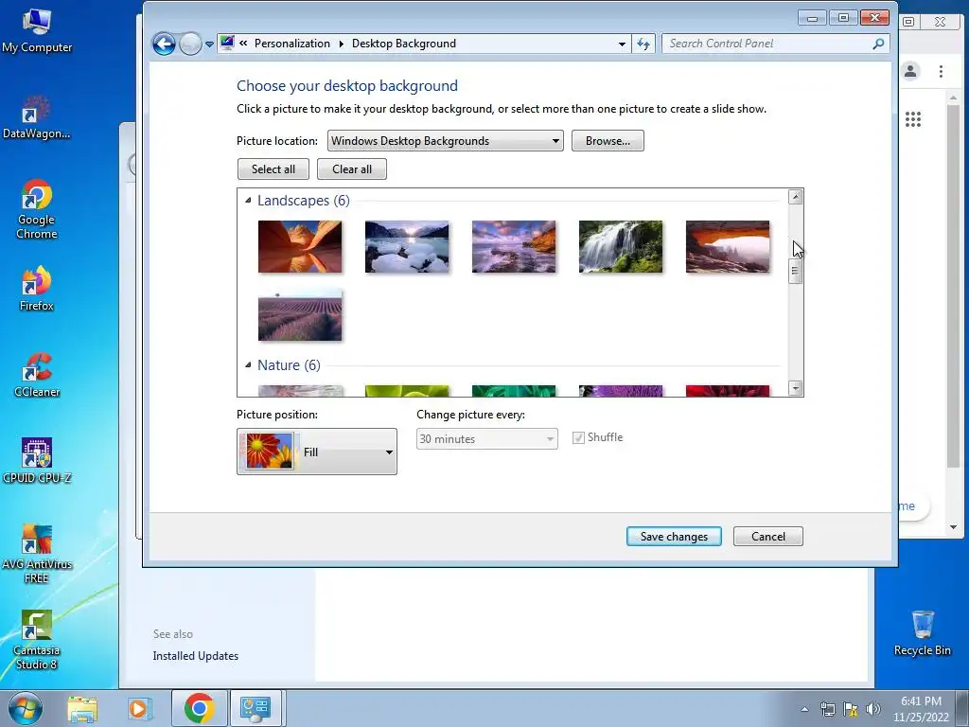Open the Google apps grid icon in Chrome
969x727 pixels.
913,119
